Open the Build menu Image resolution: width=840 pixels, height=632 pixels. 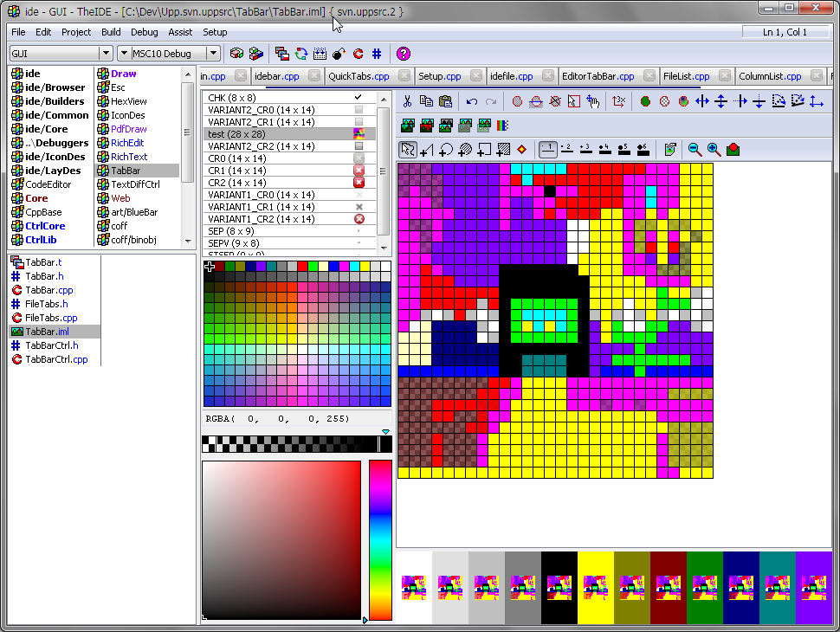coord(111,32)
